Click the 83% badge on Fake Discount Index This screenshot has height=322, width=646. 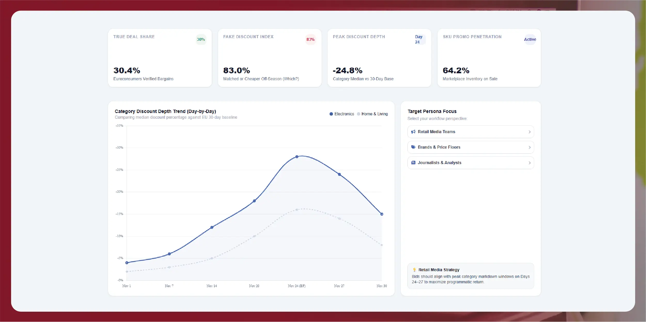coord(310,39)
